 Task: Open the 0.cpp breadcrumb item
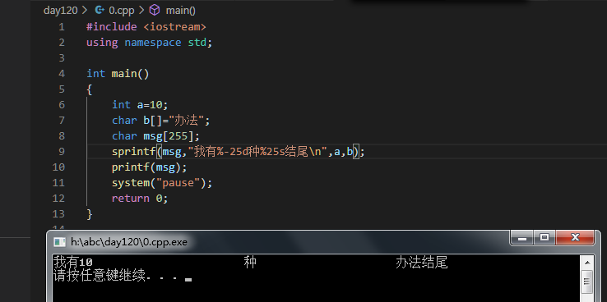[x=122, y=11]
